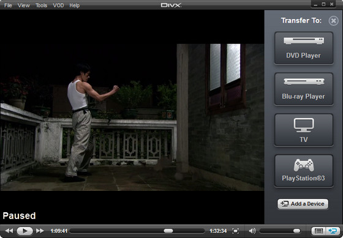343x238 pixels.
Task: Toggle the Transfer To panel icon
Action: coord(333,231)
